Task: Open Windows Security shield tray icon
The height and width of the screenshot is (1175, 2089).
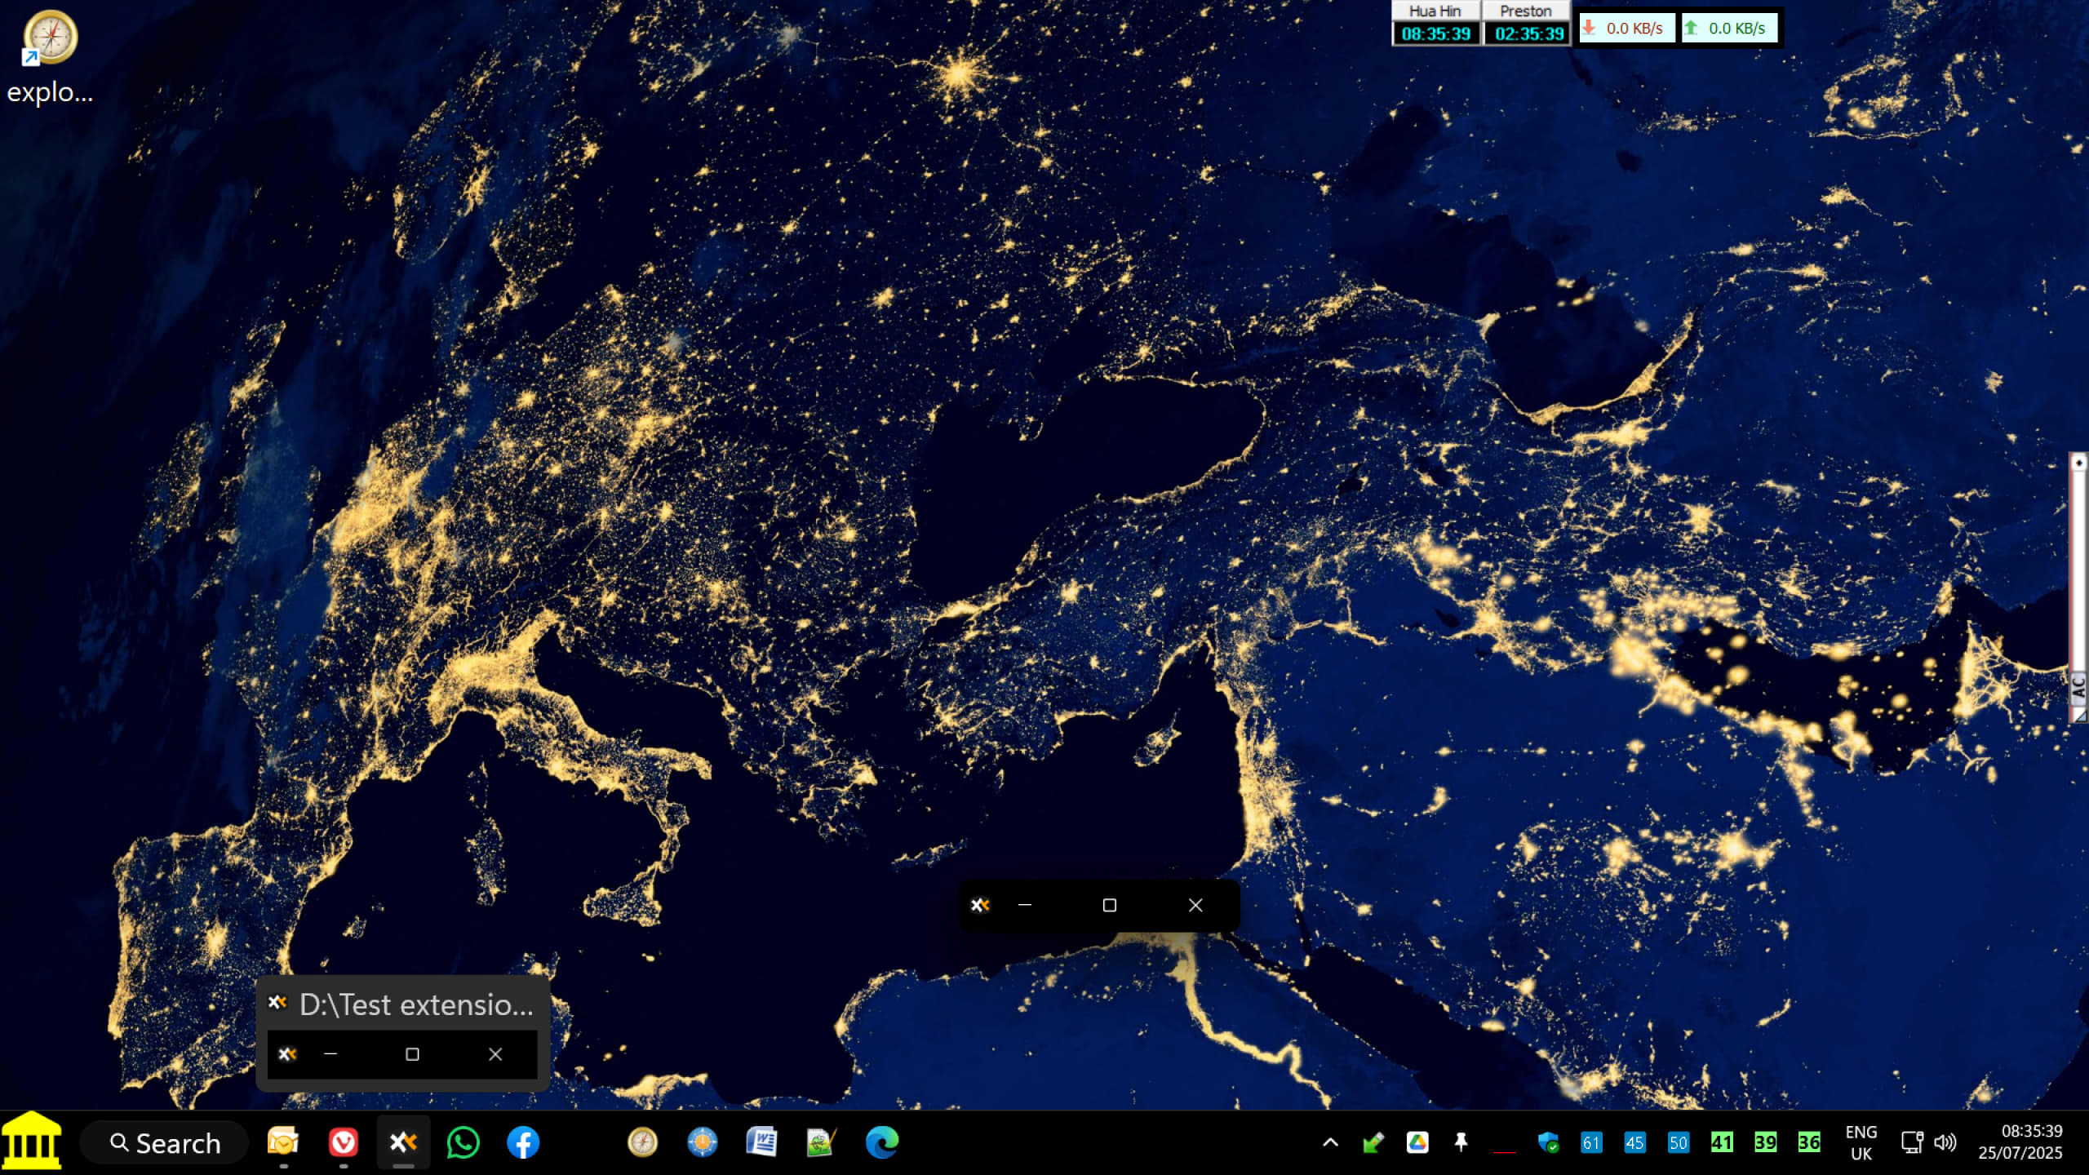Action: pos(1547,1142)
